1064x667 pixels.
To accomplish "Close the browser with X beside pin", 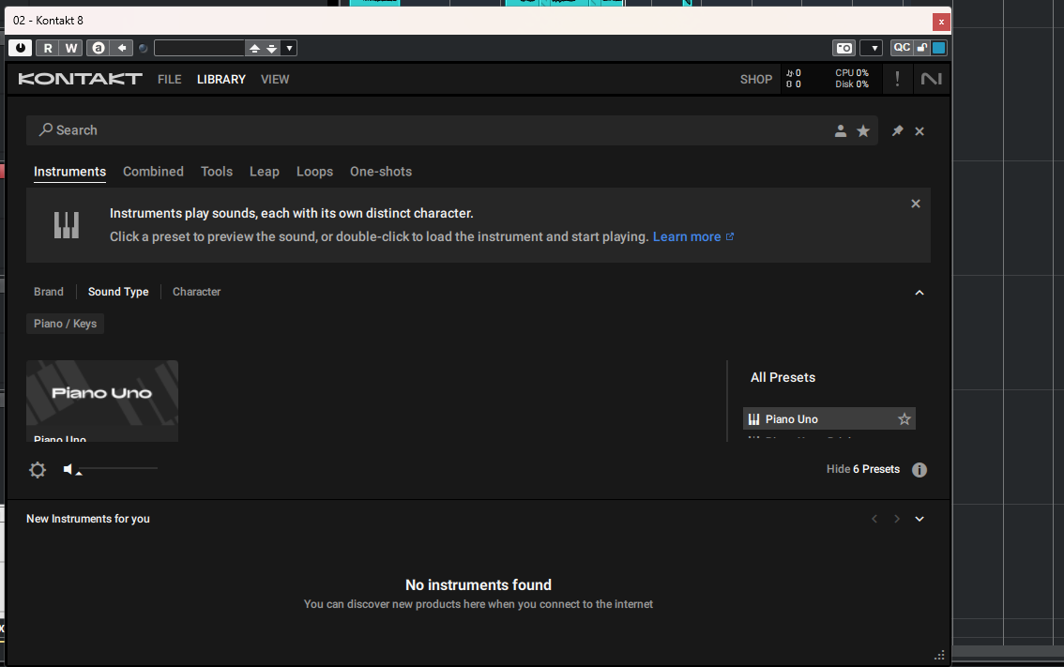I will tap(920, 131).
